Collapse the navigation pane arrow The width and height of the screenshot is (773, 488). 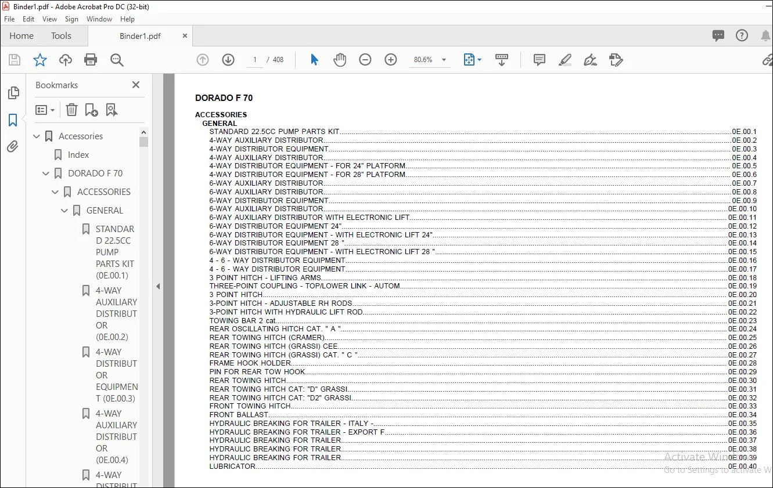click(x=157, y=286)
